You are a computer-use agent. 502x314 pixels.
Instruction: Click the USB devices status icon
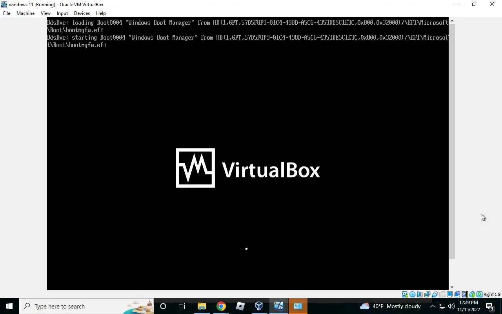tap(435, 294)
